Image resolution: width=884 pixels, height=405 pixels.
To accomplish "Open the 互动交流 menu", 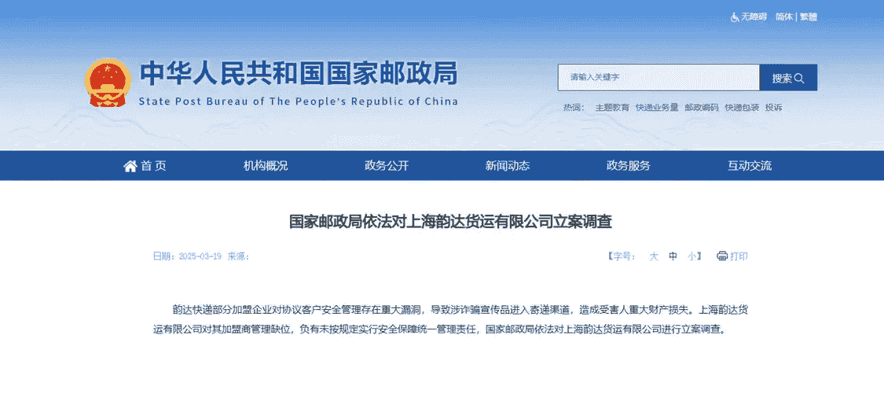I will pyautogui.click(x=750, y=166).
